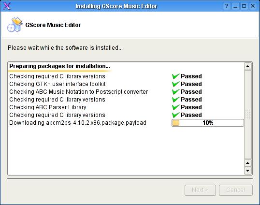Click the X window menu icon in title bar
The width and height of the screenshot is (260, 205).
pyautogui.click(x=7, y=6)
